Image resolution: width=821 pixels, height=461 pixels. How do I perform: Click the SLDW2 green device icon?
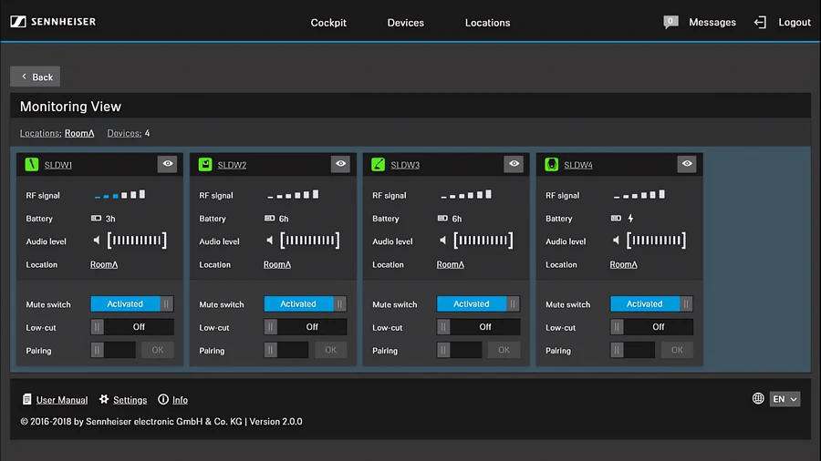click(x=205, y=164)
